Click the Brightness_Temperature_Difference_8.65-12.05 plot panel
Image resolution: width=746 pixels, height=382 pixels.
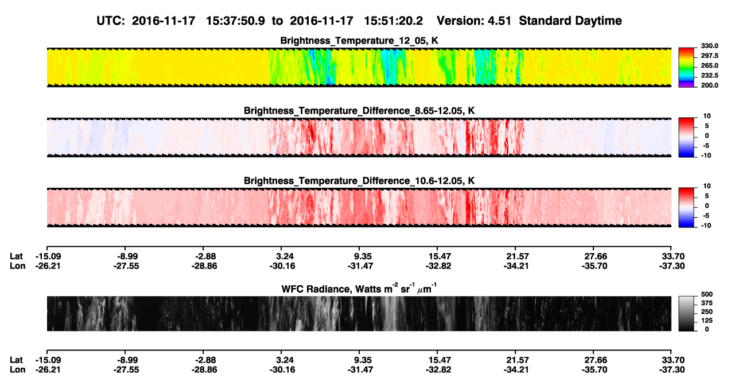coord(359,137)
